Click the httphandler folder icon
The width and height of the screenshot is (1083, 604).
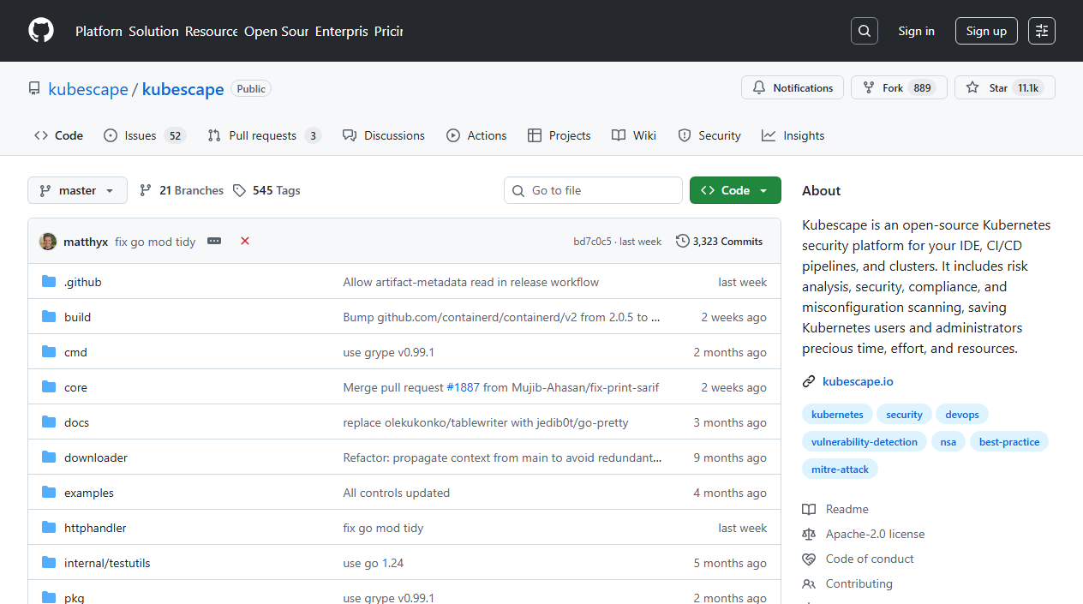[49, 528]
